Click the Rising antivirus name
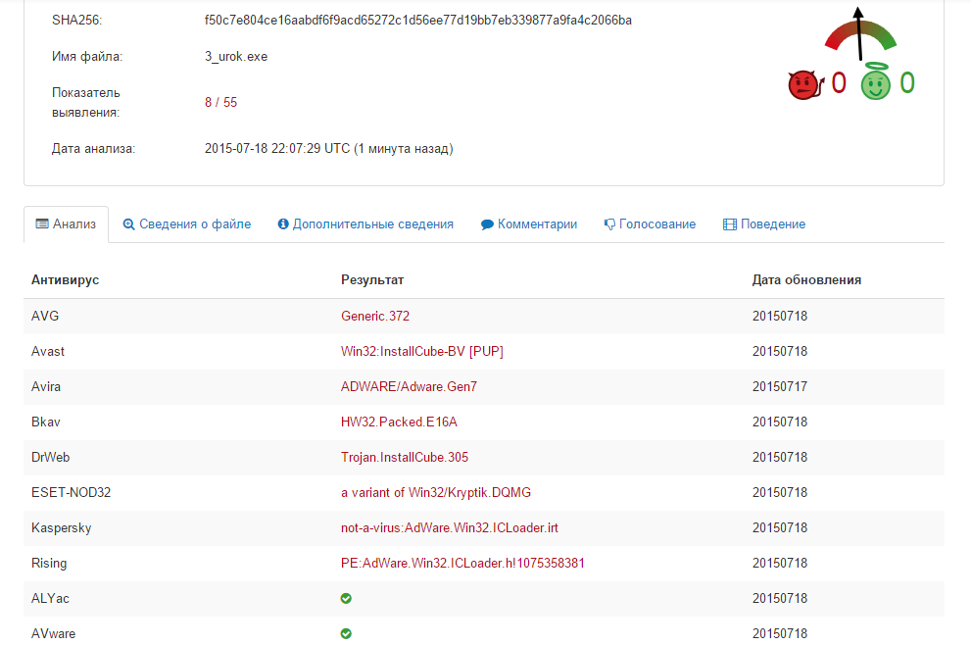Image resolution: width=971 pixels, height=646 pixels. pyautogui.click(x=49, y=563)
